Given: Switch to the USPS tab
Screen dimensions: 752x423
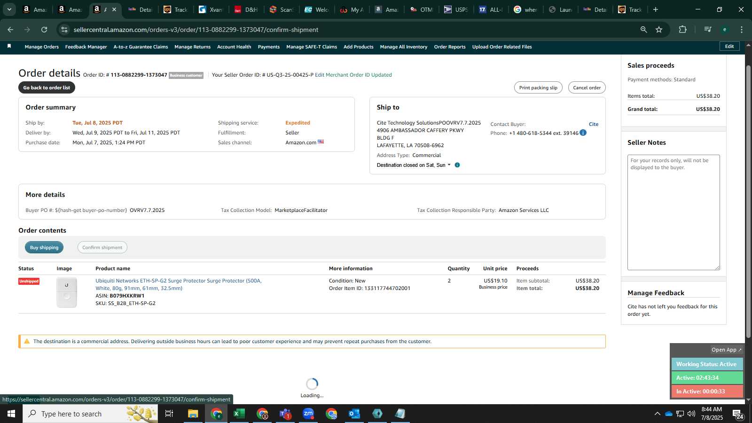Looking at the screenshot, I should (x=456, y=9).
